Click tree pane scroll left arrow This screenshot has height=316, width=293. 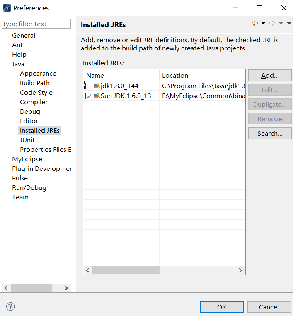click(x=6, y=288)
